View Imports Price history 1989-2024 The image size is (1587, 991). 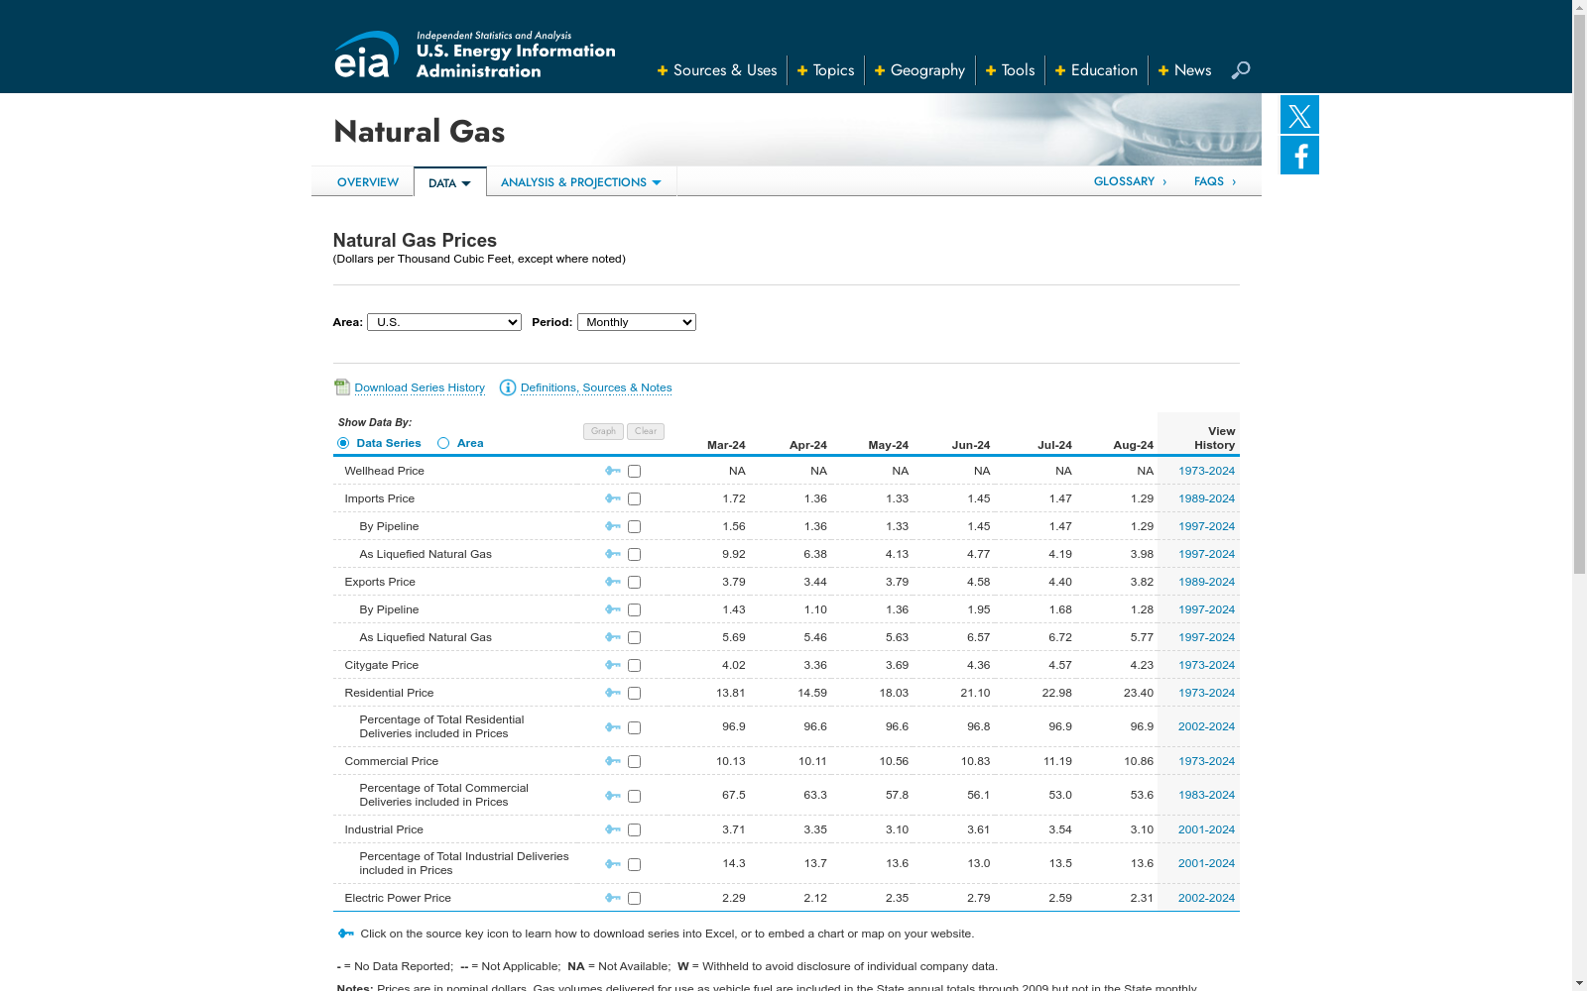(1206, 498)
